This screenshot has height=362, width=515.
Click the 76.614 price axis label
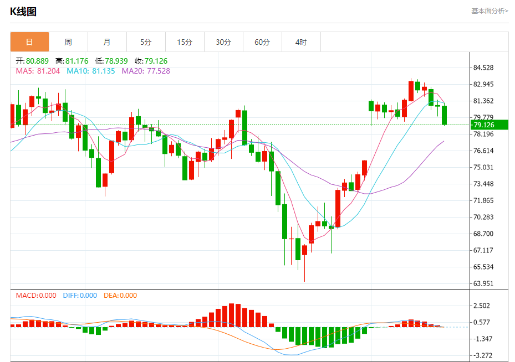(483, 151)
